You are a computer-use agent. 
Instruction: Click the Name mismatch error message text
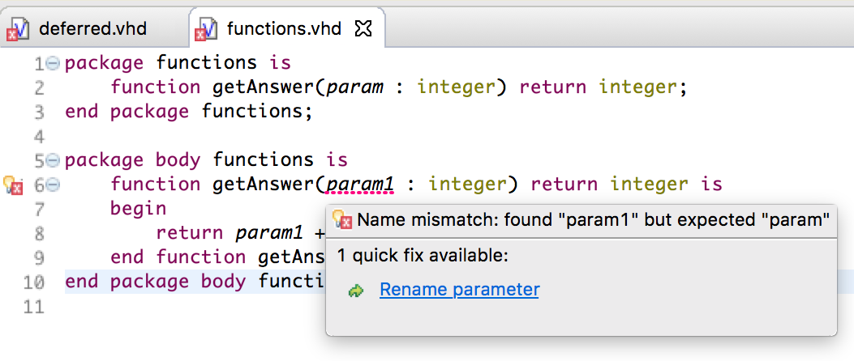pyautogui.click(x=593, y=220)
